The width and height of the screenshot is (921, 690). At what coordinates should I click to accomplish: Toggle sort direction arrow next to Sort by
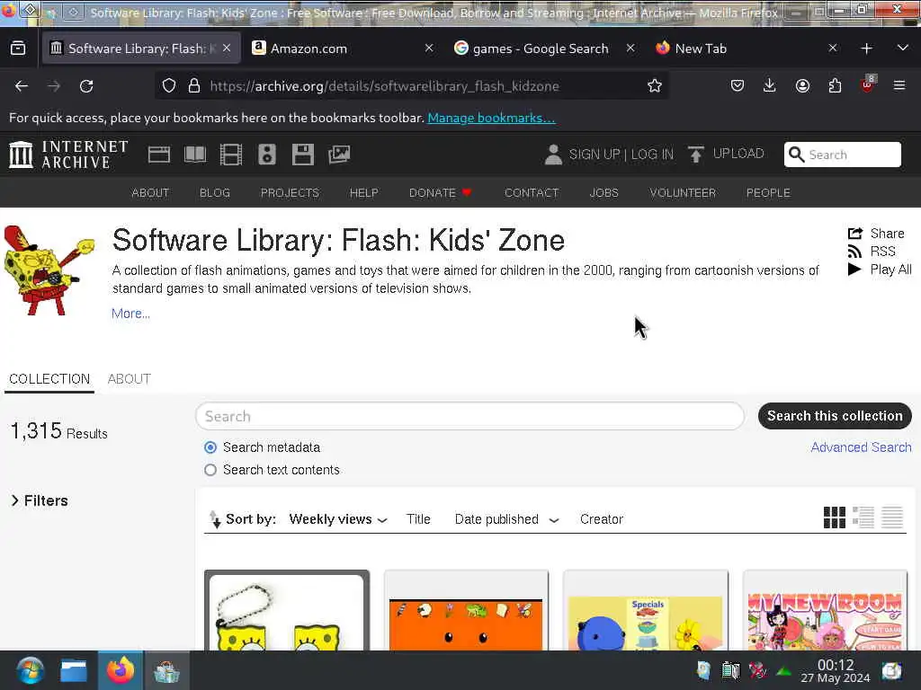point(215,519)
